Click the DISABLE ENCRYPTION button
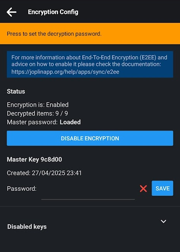This screenshot has height=252, width=180. point(90,138)
